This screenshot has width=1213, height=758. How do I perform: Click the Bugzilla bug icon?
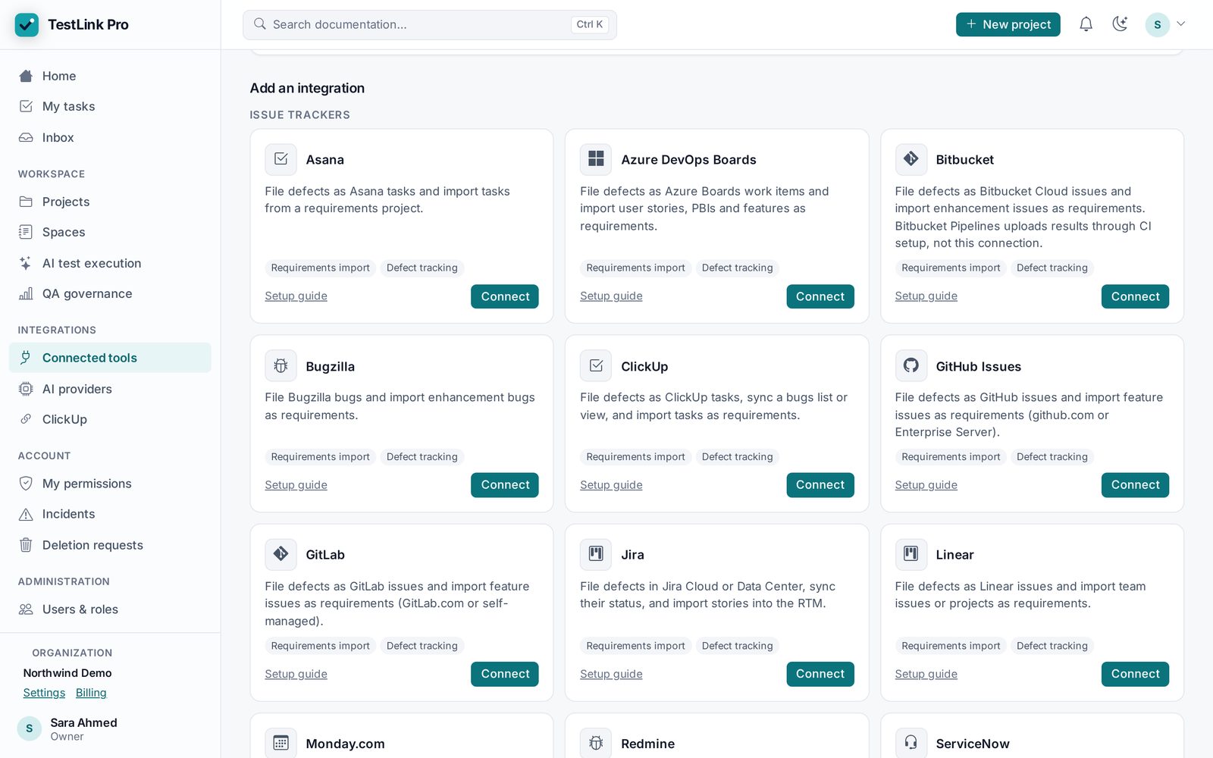tap(281, 366)
